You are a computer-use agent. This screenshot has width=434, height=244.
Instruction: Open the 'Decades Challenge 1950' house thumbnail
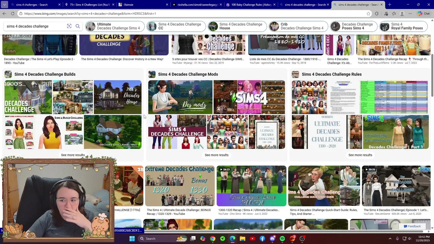click(113, 132)
